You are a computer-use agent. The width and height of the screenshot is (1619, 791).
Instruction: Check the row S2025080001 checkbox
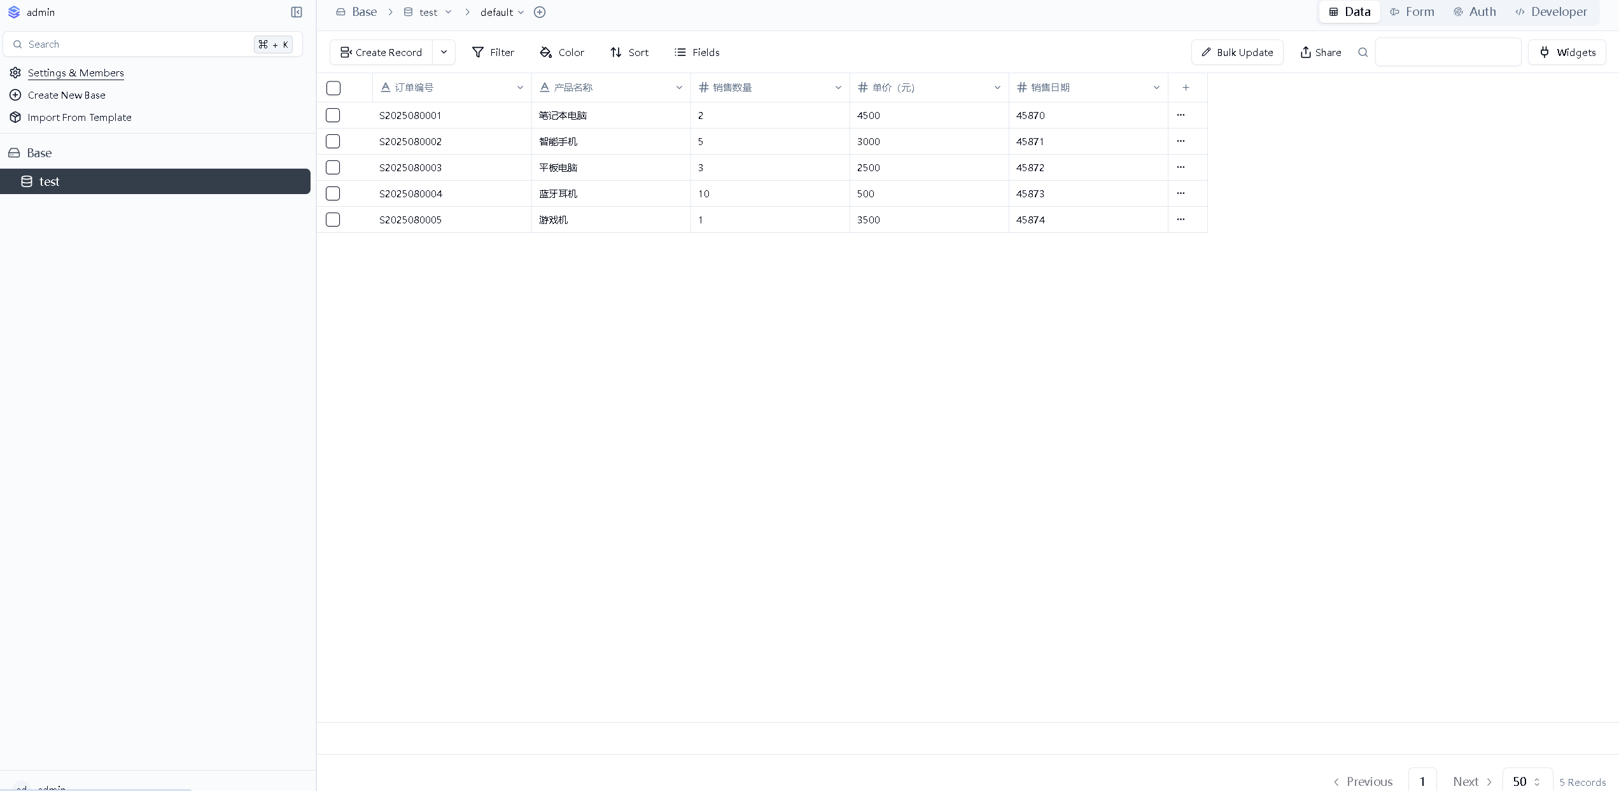pyautogui.click(x=333, y=115)
